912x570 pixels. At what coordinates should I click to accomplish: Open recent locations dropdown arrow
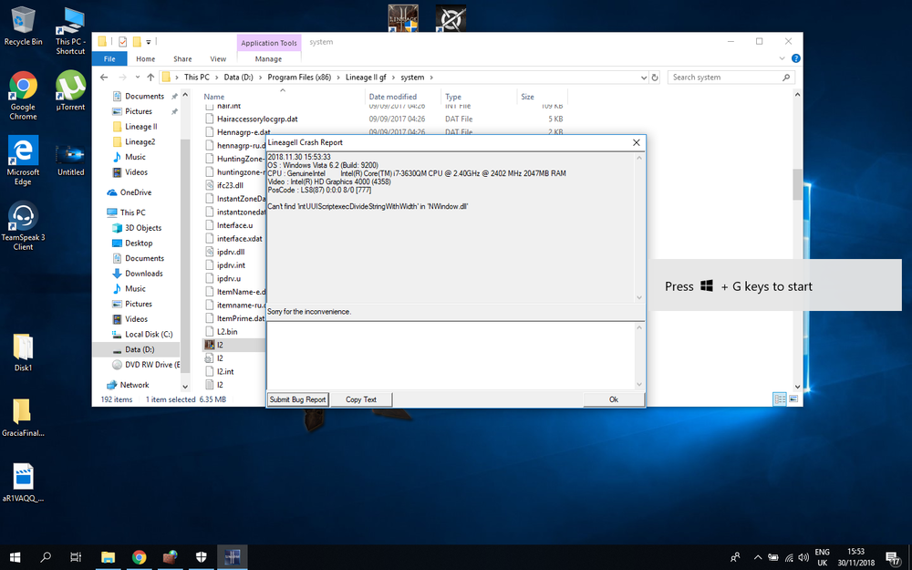(x=137, y=78)
